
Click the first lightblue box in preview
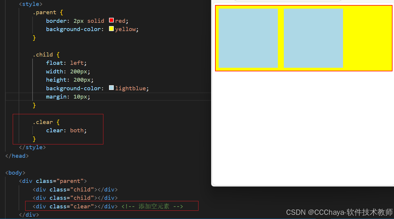click(x=248, y=38)
